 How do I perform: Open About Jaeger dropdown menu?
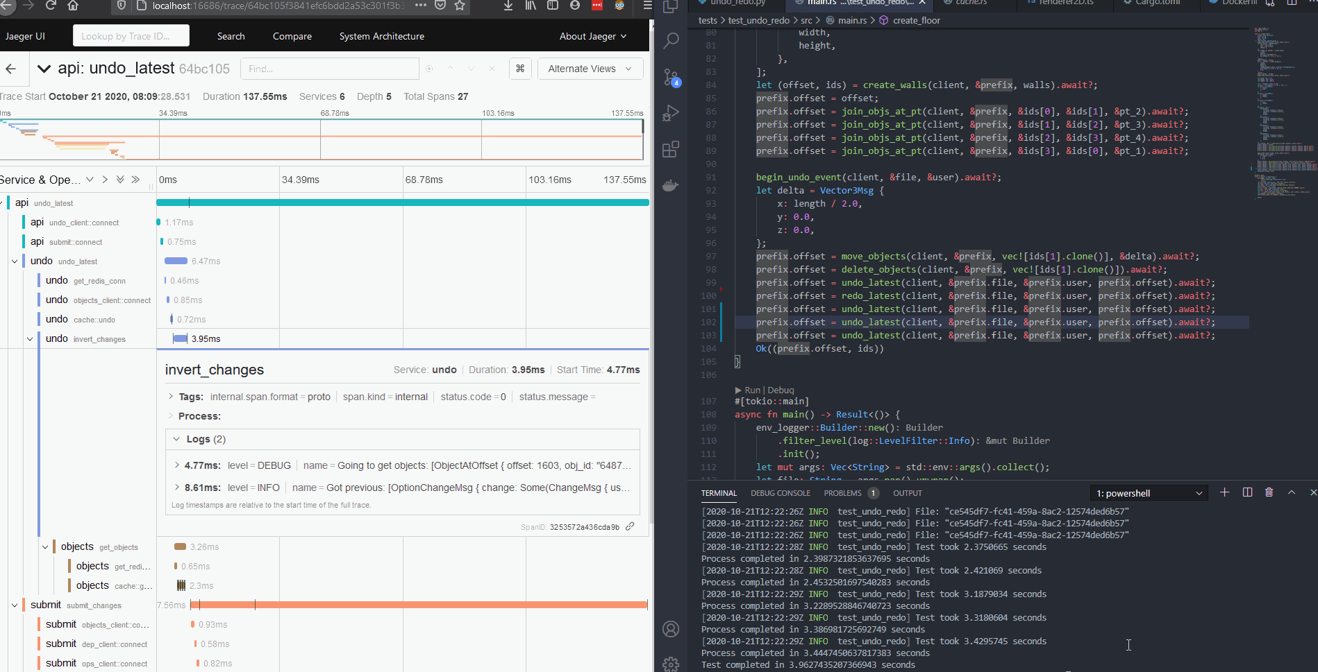[x=593, y=36]
